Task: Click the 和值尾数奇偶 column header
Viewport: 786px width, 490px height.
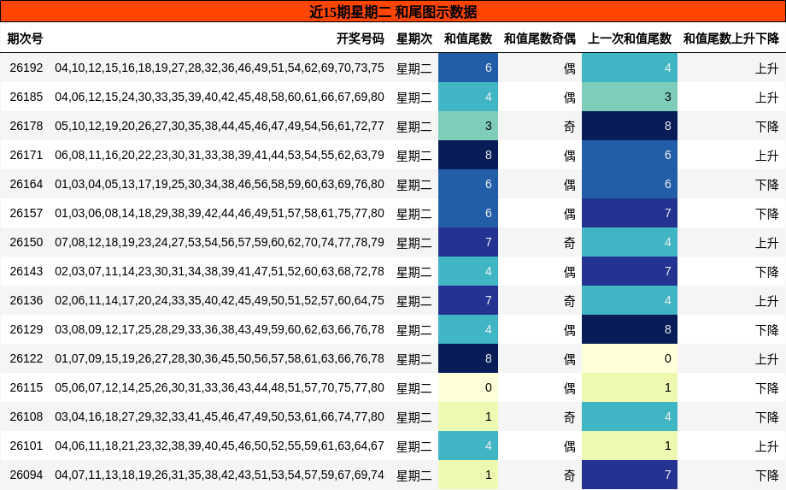Action: click(540, 38)
